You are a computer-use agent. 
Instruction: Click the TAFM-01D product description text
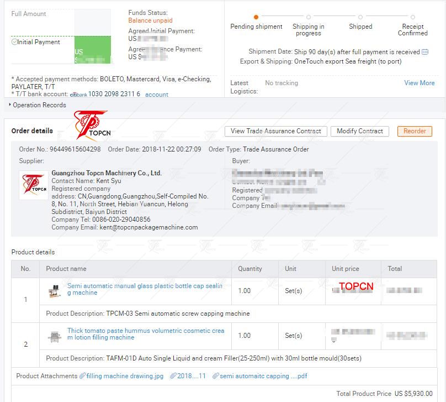[233, 358]
